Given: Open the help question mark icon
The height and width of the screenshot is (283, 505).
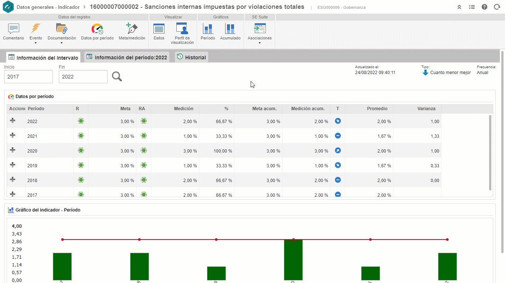Looking at the screenshot, I should [x=484, y=7].
